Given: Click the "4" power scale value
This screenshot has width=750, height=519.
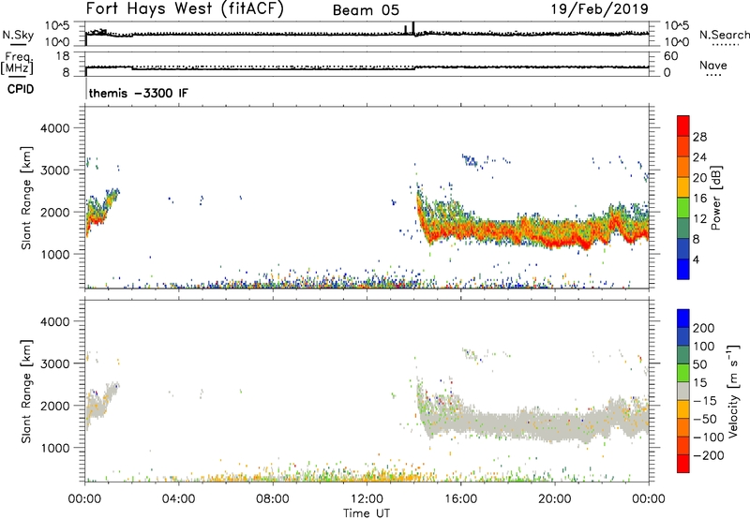Looking at the screenshot, I should click(x=696, y=259).
